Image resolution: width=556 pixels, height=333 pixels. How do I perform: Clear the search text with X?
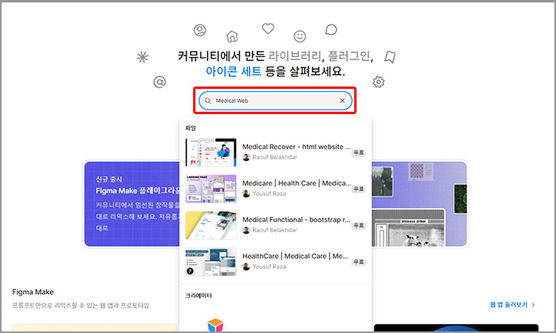(x=342, y=101)
